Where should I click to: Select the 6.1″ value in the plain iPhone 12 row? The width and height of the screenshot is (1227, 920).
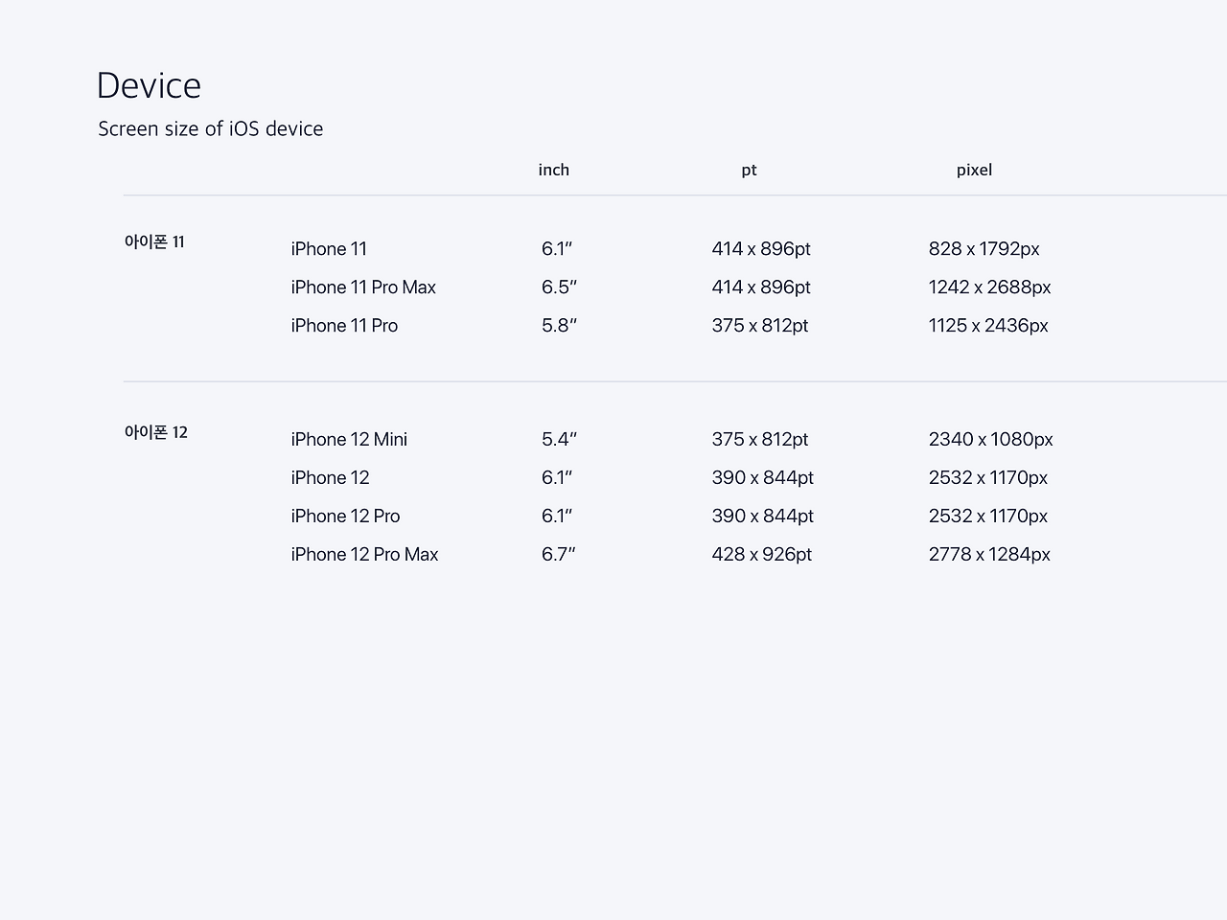tap(557, 478)
